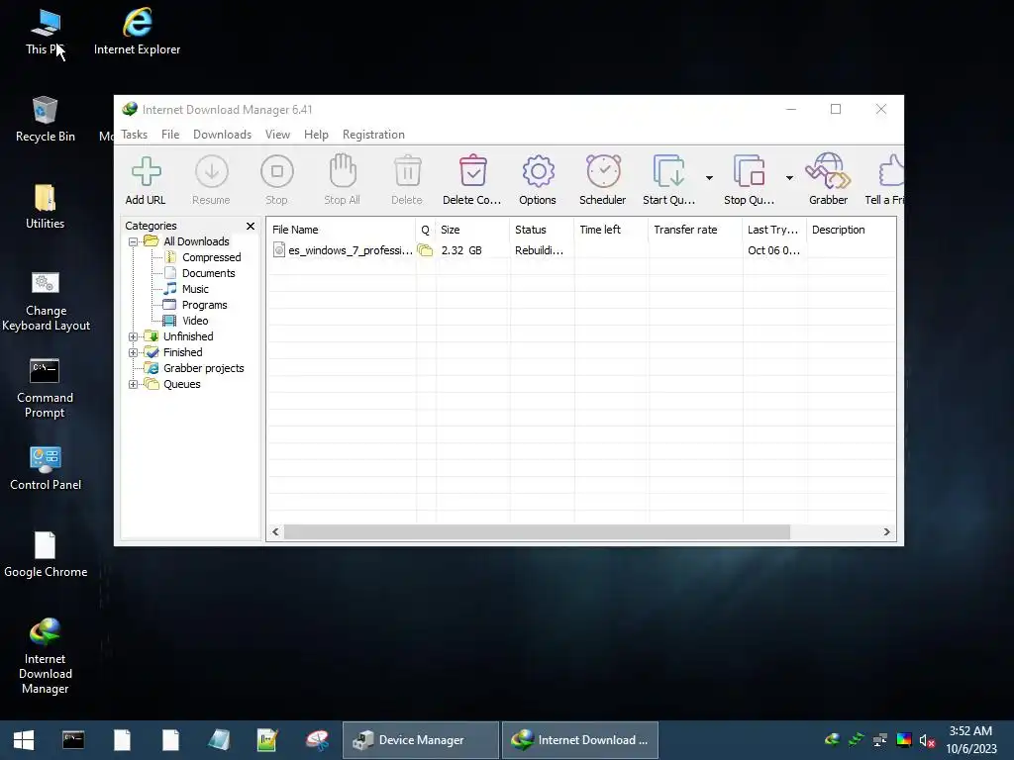Open the Control Panel desktop icon
This screenshot has height=760, width=1014.
pos(46,468)
